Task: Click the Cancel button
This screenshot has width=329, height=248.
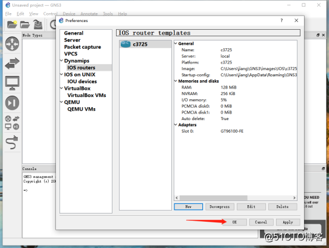Action: tap(261, 222)
